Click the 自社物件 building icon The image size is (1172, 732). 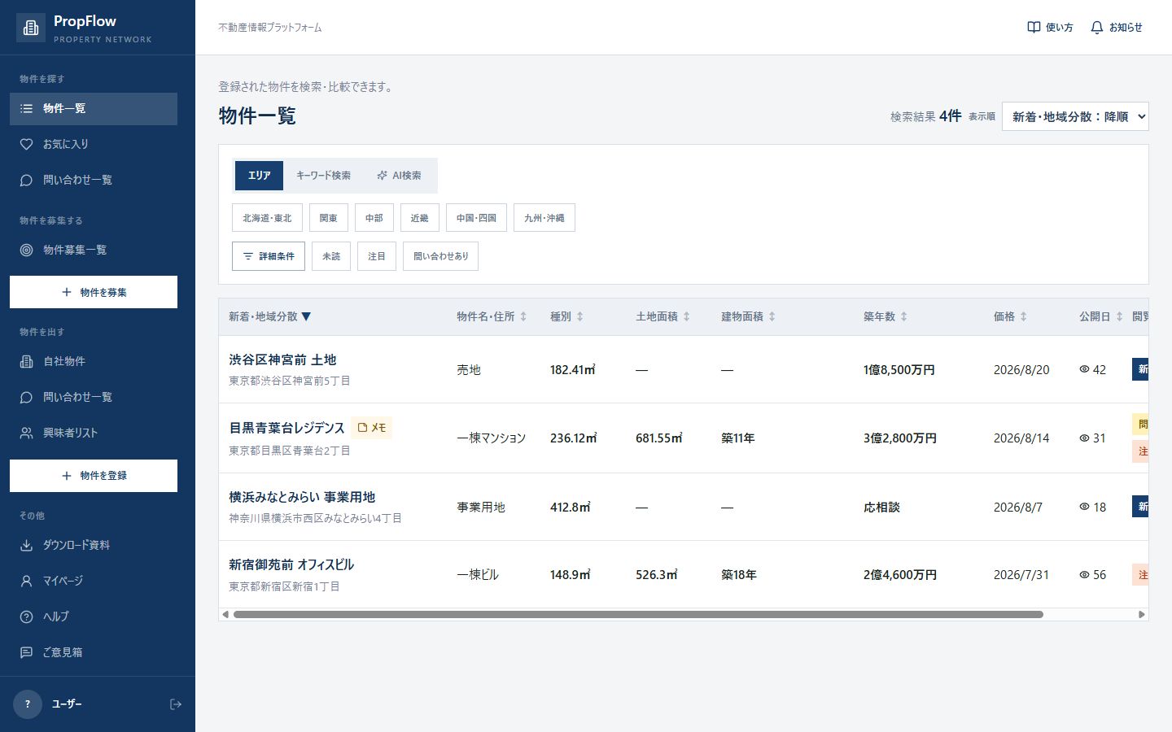coord(26,361)
